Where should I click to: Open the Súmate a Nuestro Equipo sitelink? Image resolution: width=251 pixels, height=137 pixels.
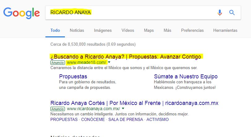(x=186, y=77)
